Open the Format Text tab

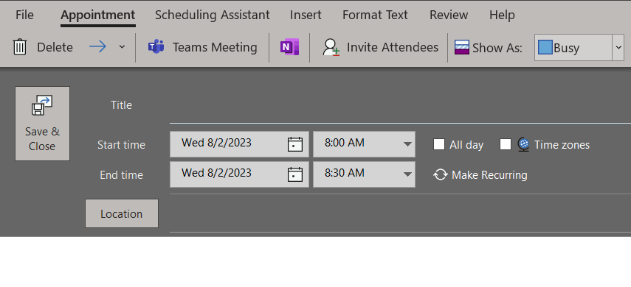(375, 15)
